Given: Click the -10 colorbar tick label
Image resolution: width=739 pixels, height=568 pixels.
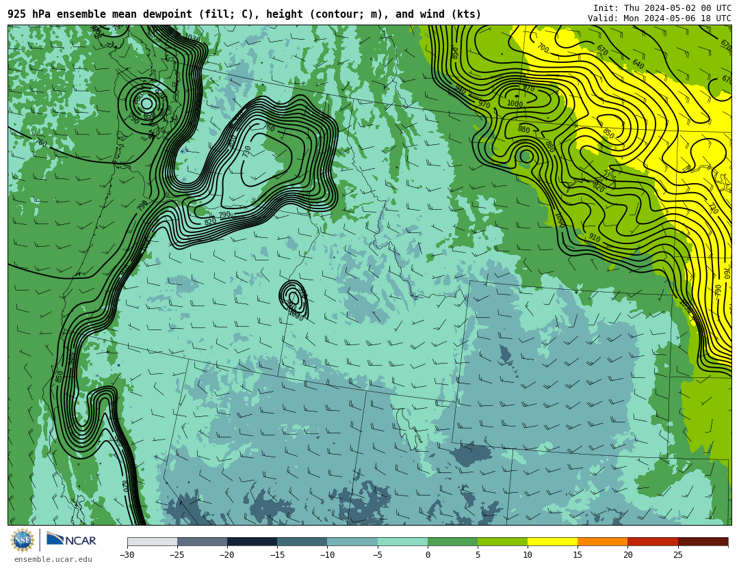Looking at the screenshot, I should coord(327,555).
